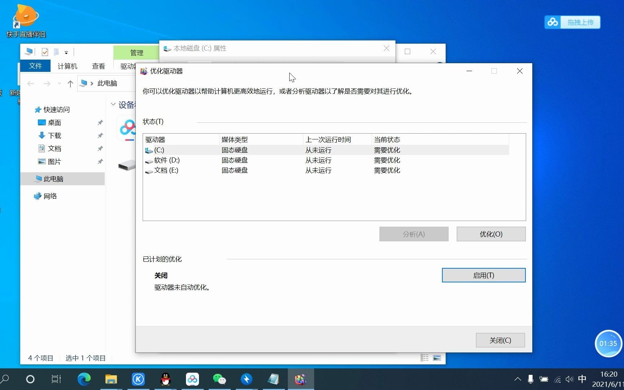The image size is (624, 390).
Task: Switch to the 查看 ribbon tab
Action: (x=98, y=66)
